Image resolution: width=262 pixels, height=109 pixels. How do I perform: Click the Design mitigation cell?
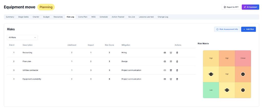(125, 61)
